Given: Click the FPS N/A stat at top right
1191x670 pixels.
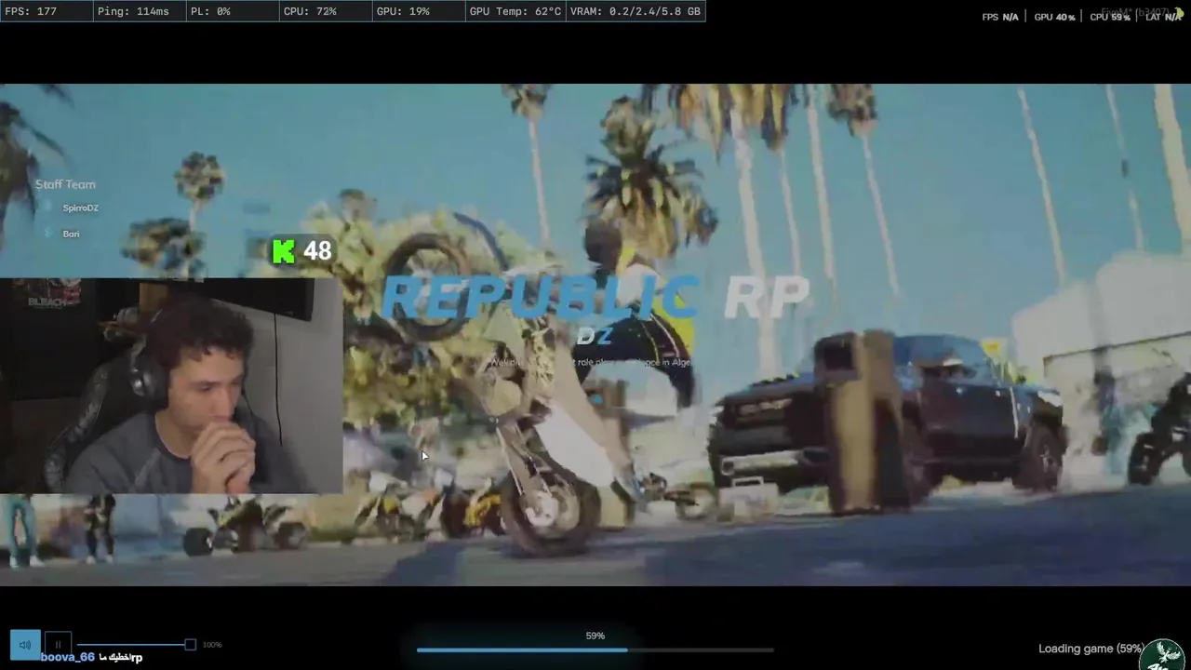Looking at the screenshot, I should point(1000,17).
